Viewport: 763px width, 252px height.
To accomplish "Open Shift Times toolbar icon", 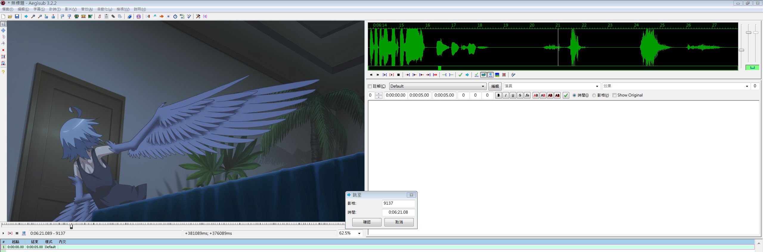I will (148, 16).
